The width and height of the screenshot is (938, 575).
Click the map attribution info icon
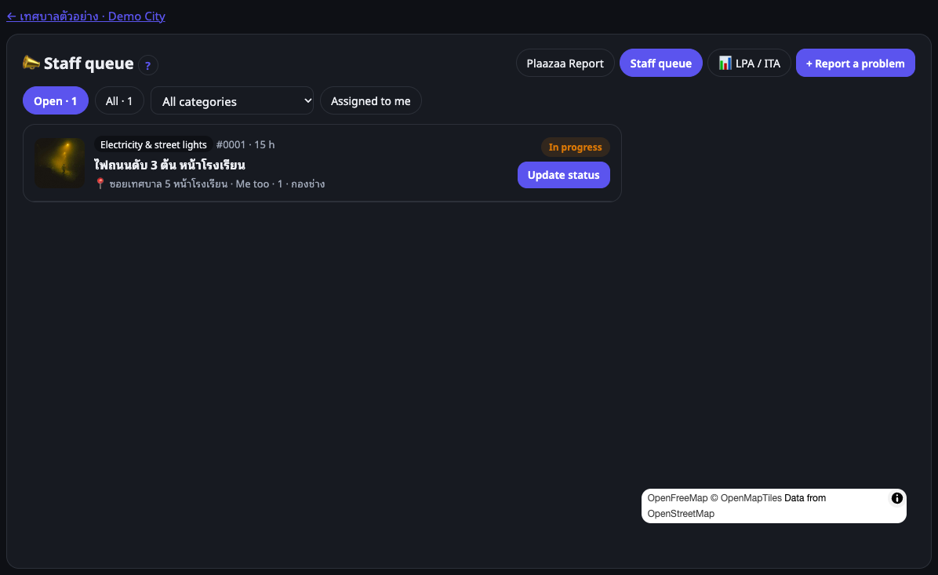[x=896, y=498]
